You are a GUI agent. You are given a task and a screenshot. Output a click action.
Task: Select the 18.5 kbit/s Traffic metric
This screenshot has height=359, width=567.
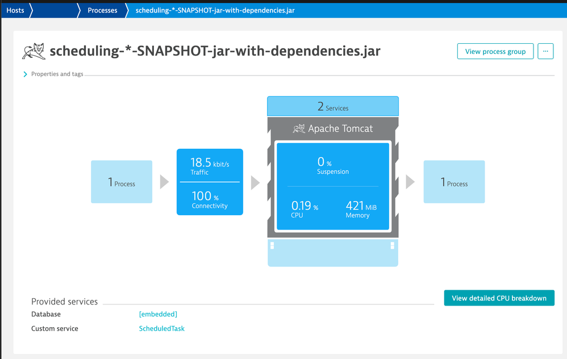point(210,166)
